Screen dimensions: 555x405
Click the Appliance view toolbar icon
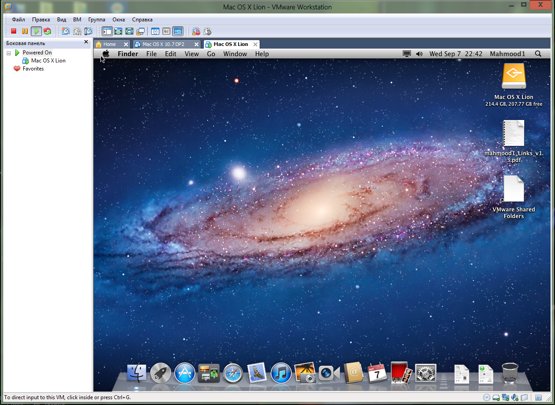[166, 31]
